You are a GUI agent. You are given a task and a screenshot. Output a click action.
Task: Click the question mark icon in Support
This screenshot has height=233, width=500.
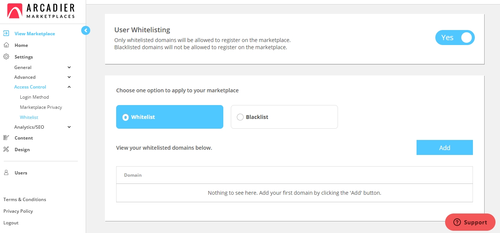pos(457,222)
